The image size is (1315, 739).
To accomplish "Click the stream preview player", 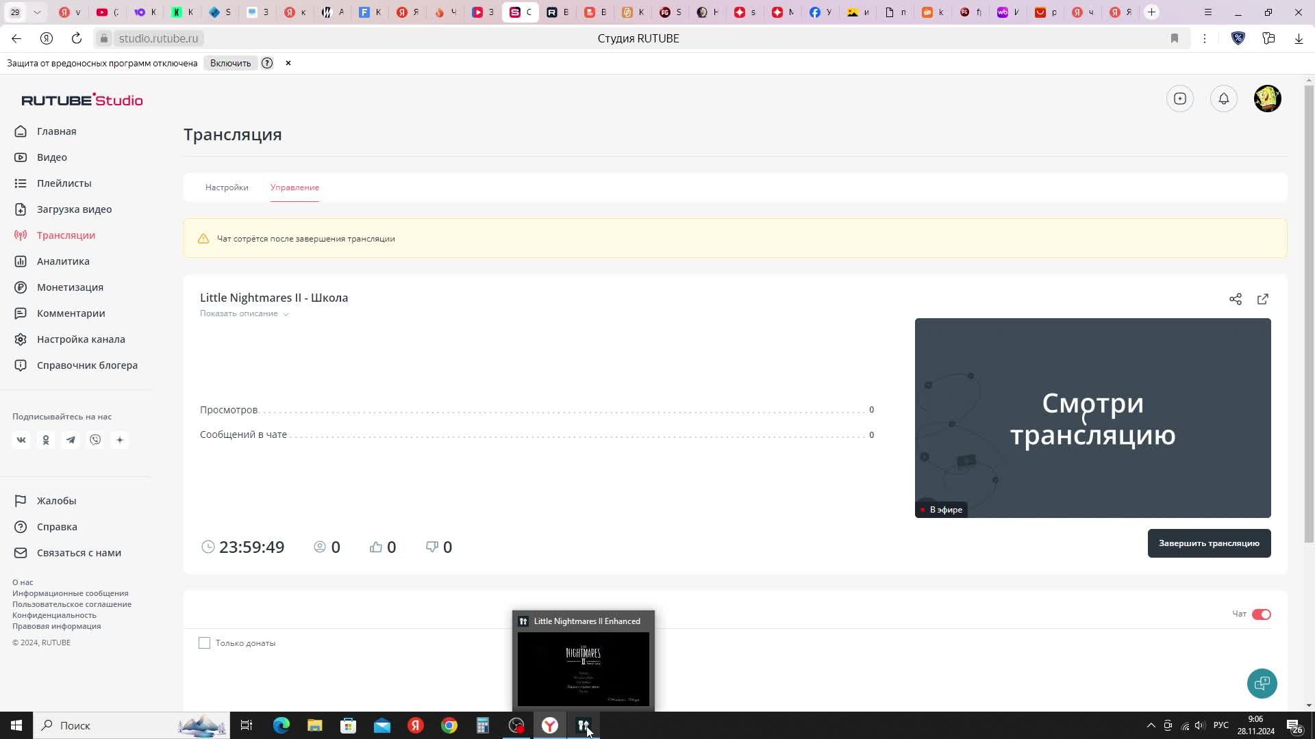I will tap(1092, 418).
